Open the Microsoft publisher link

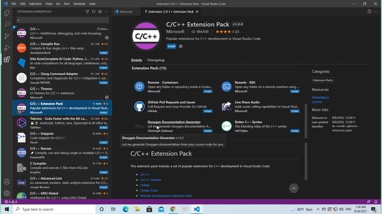175,32
